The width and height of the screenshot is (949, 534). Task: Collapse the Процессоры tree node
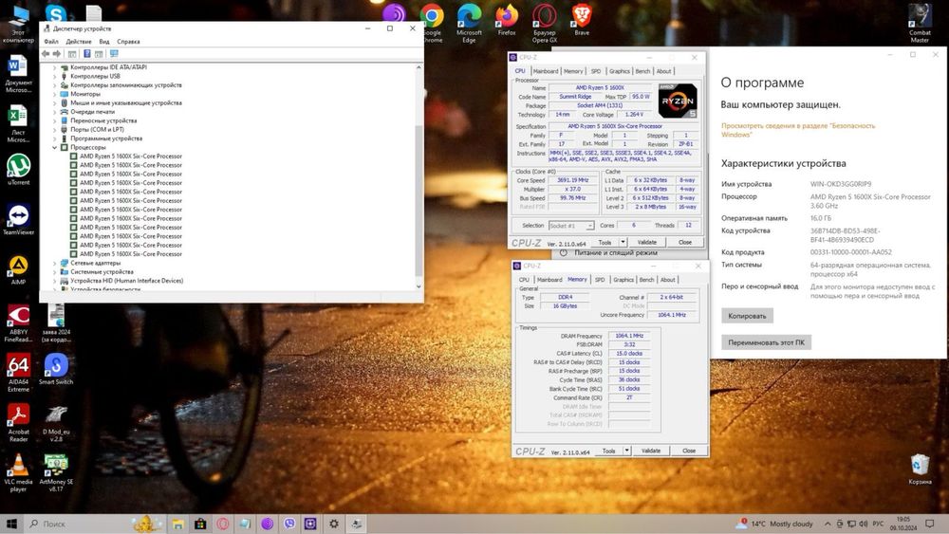(54, 148)
